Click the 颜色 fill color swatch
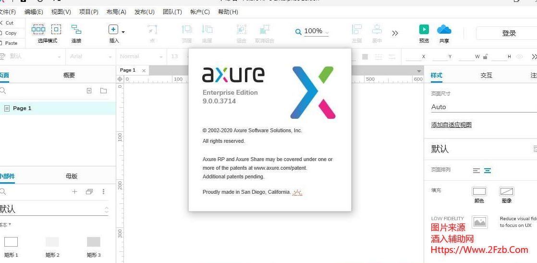 click(479, 191)
